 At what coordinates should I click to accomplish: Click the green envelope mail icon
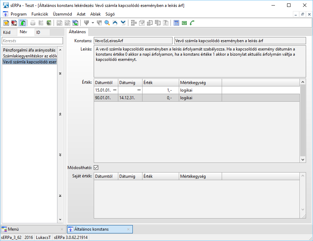(184, 23)
